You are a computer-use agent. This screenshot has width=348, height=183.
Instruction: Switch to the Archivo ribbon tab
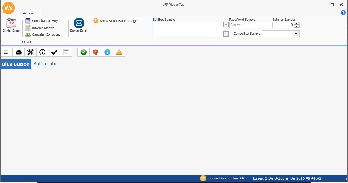(x=29, y=13)
